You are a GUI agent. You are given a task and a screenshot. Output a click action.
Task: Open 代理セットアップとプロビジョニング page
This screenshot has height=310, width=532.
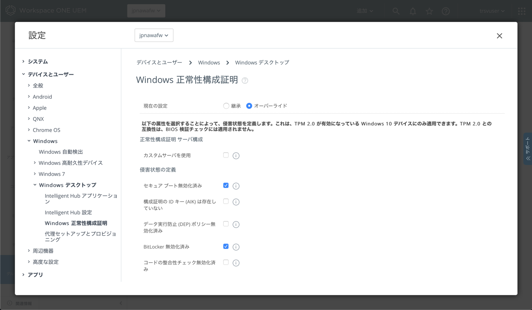(x=80, y=237)
